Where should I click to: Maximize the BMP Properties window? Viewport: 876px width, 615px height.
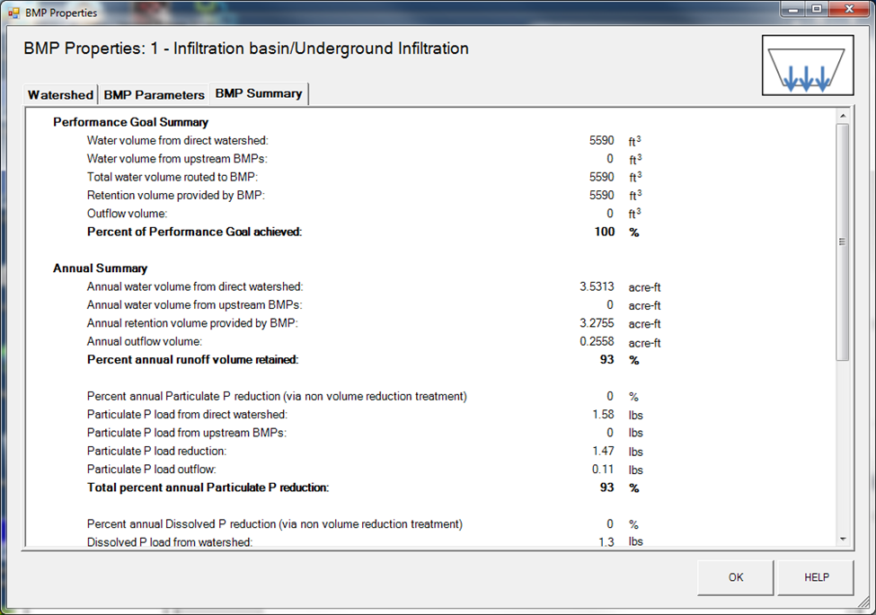point(816,11)
